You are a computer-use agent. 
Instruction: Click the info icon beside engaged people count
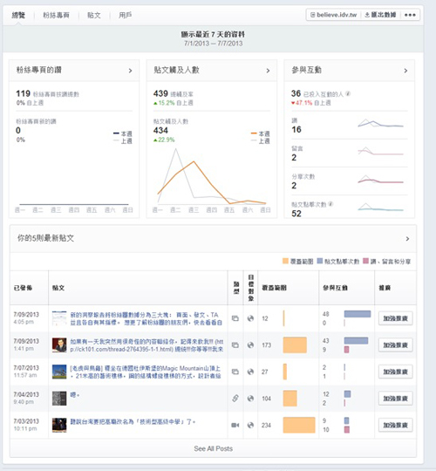point(348,93)
